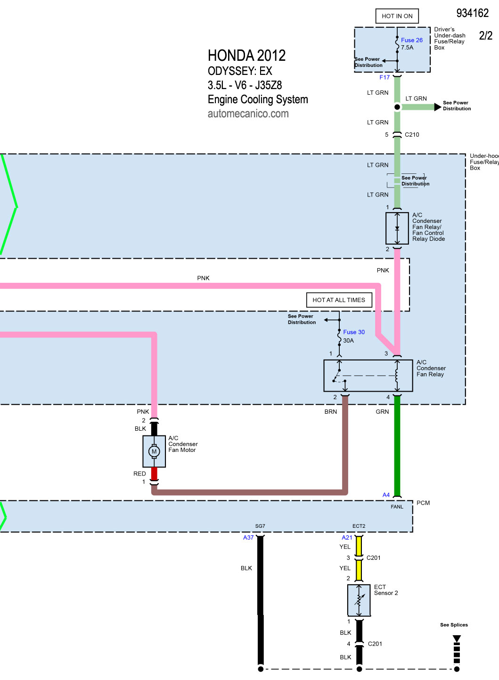The image size is (499, 680).
Task: Click the A/C Condenser Fan Motor label
Action: click(183, 444)
